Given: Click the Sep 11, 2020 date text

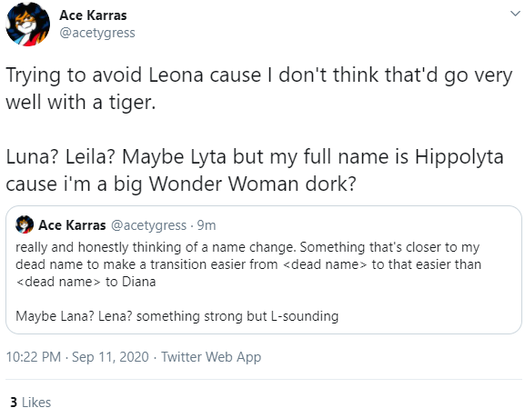Looking at the screenshot, I should pyautogui.click(x=110, y=357).
